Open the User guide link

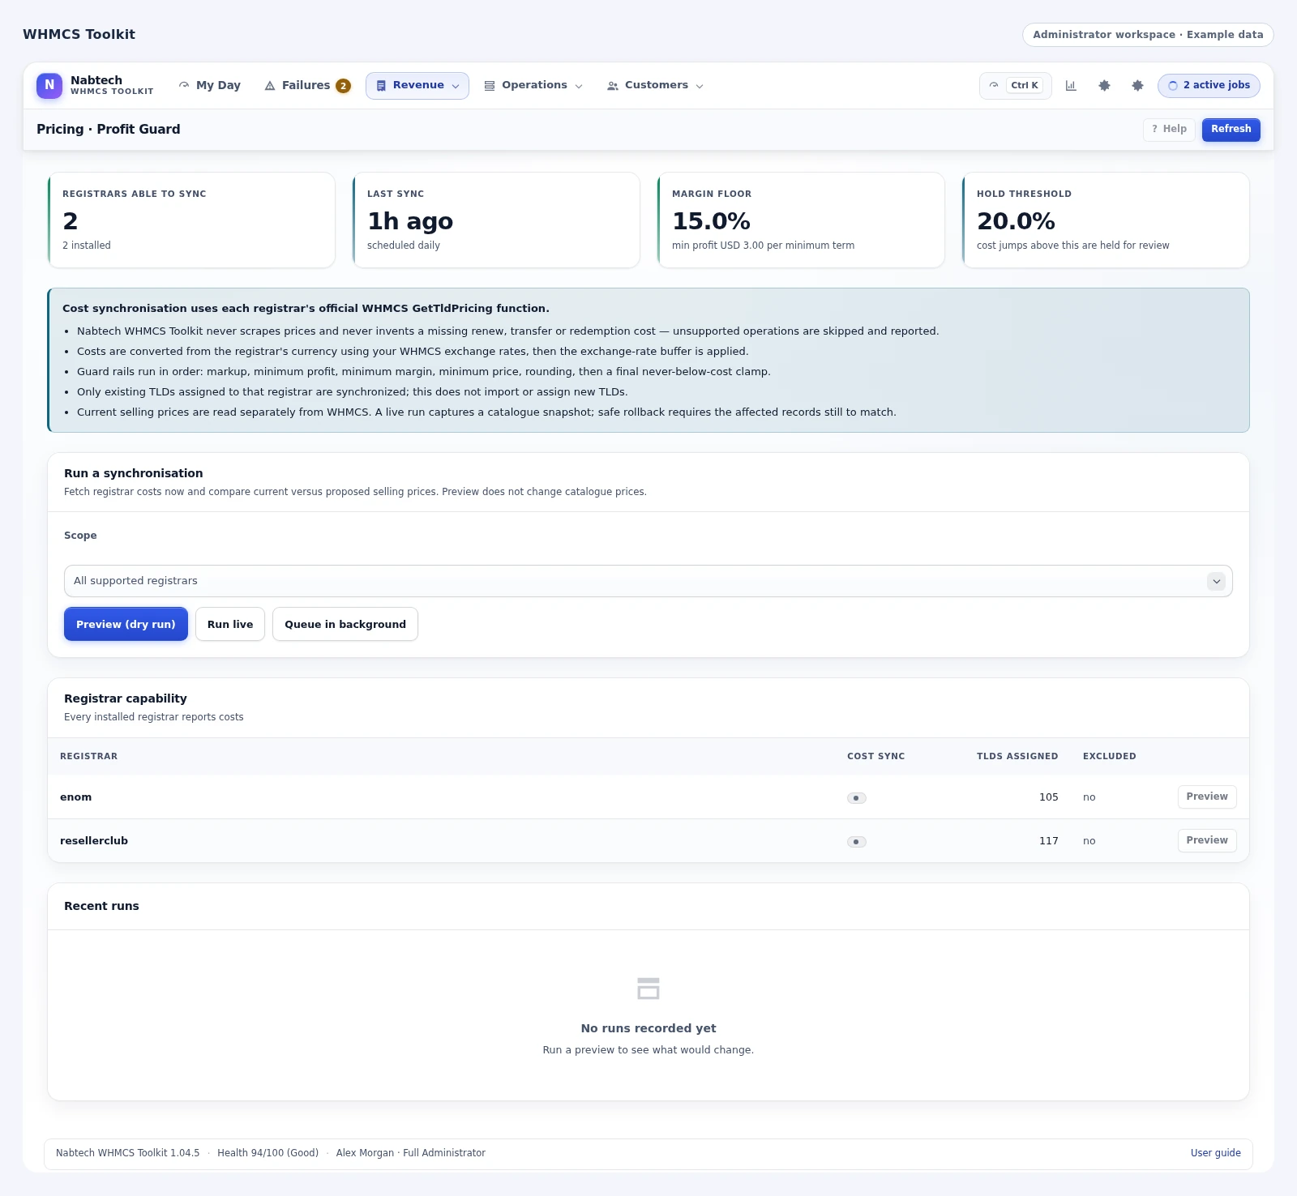(1215, 1153)
